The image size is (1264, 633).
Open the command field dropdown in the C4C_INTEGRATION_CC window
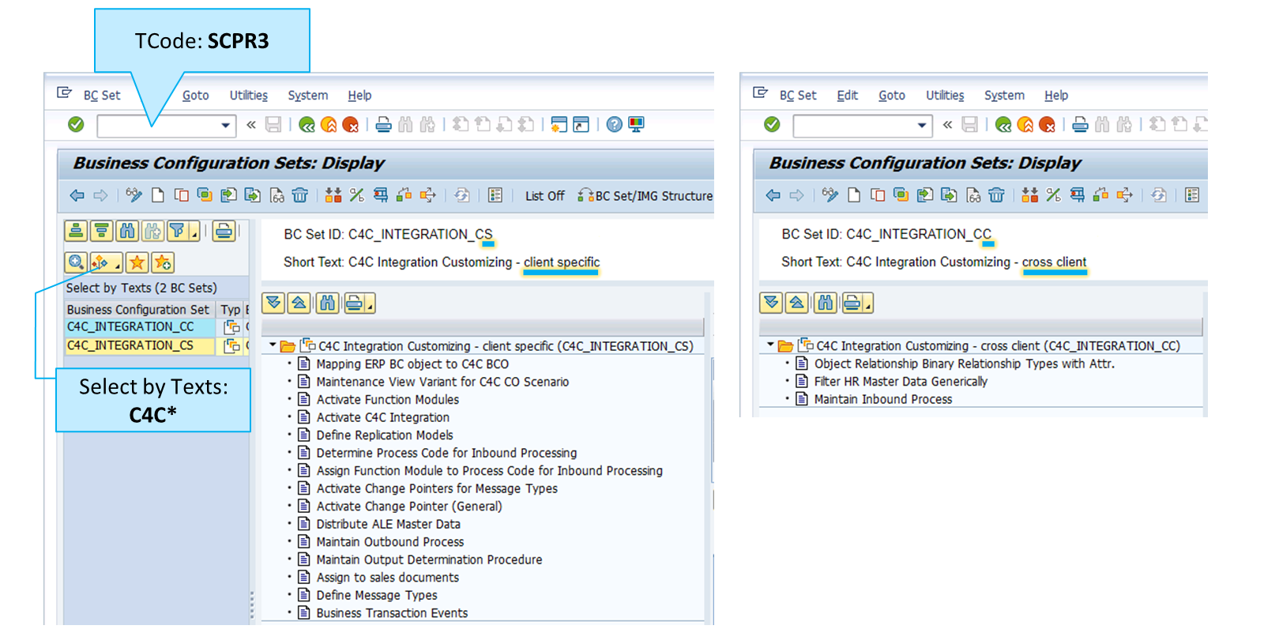click(x=922, y=125)
